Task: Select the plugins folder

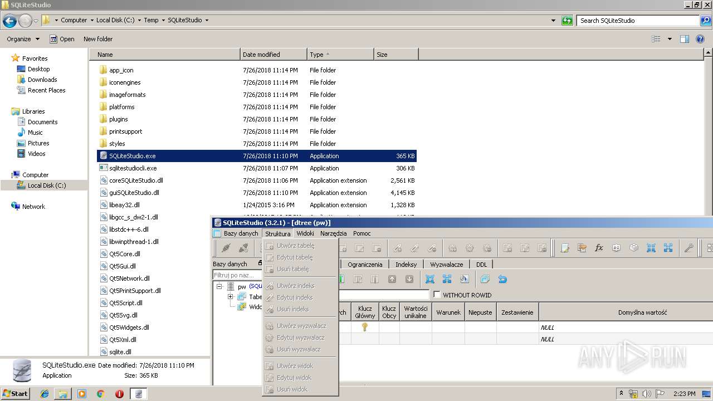Action: 119,119
